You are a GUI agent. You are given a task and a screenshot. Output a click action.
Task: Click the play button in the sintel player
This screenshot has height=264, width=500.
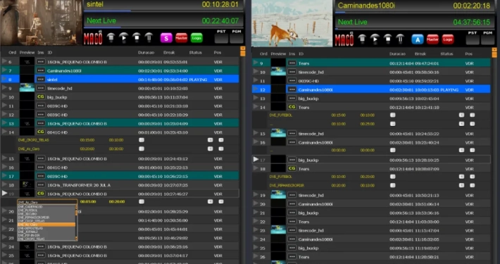click(123, 38)
